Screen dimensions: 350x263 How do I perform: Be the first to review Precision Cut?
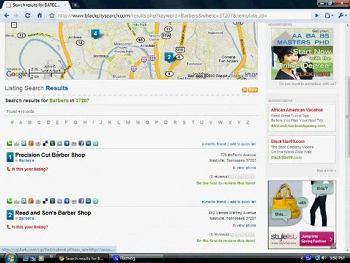225,183
